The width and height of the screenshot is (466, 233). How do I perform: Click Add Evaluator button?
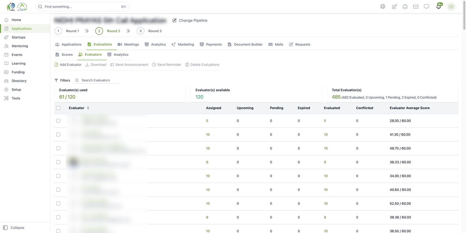(x=68, y=64)
